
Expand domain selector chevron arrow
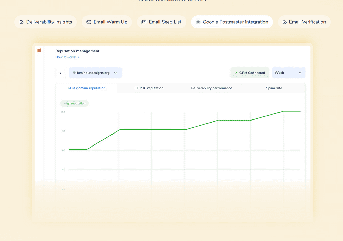point(116,73)
